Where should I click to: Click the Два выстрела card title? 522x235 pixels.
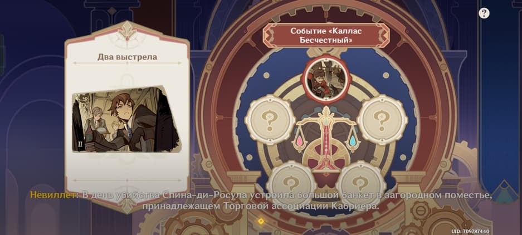(x=127, y=57)
